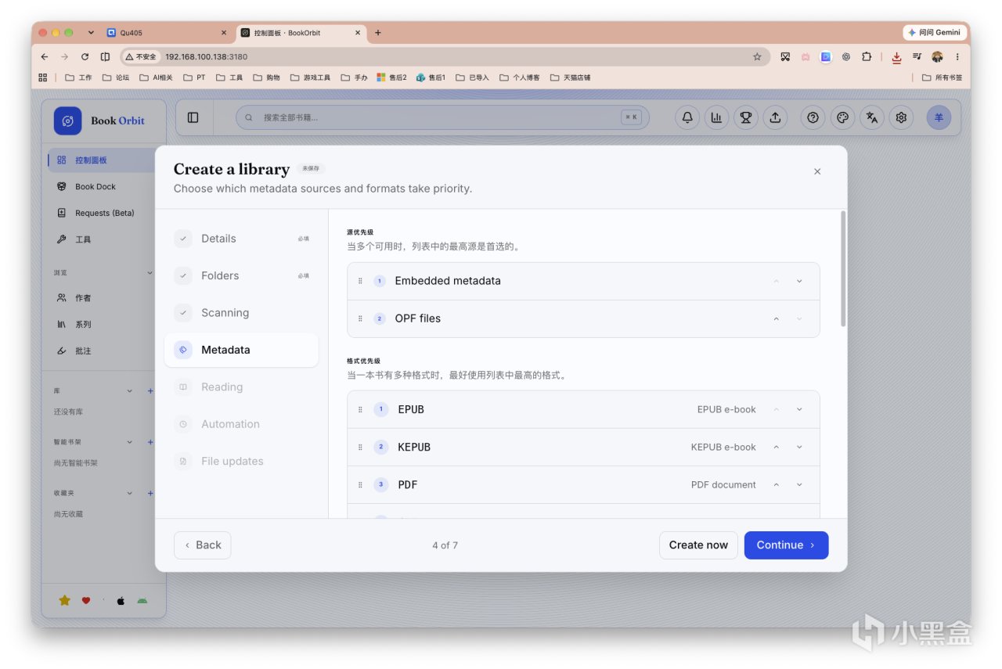Open the 所有书签 bookmarks folder
The image size is (1002, 669).
pyautogui.click(x=943, y=77)
